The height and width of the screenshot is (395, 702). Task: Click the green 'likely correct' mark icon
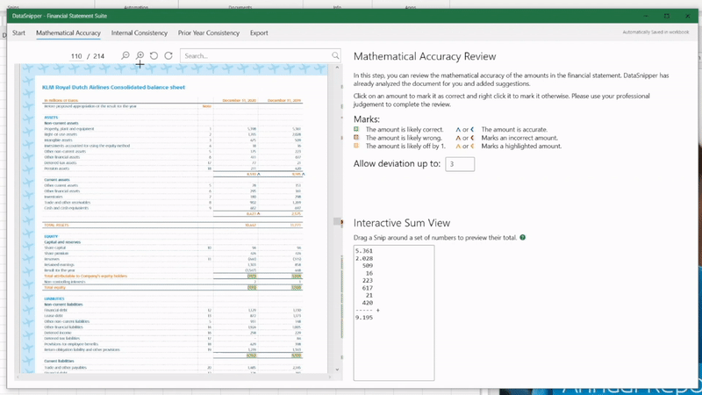[356, 129]
